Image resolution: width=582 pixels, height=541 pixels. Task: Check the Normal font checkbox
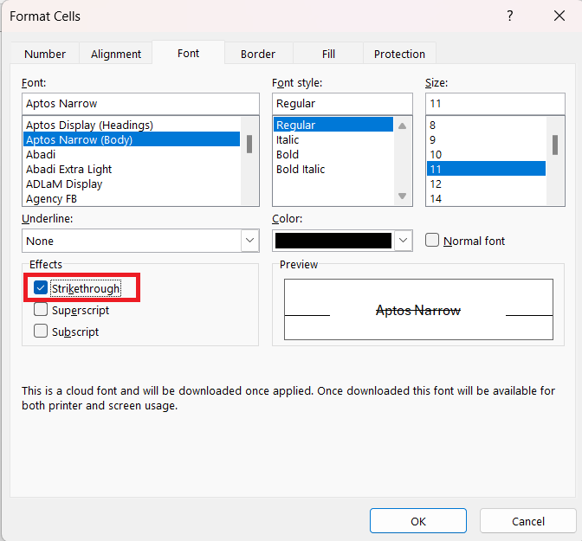click(432, 240)
